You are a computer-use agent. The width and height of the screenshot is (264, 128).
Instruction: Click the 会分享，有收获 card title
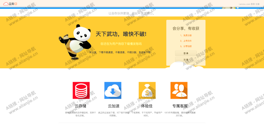[186, 28]
